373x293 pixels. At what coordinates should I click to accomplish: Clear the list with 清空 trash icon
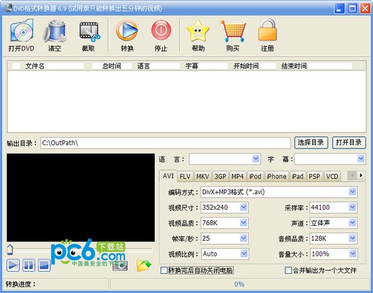pos(55,35)
